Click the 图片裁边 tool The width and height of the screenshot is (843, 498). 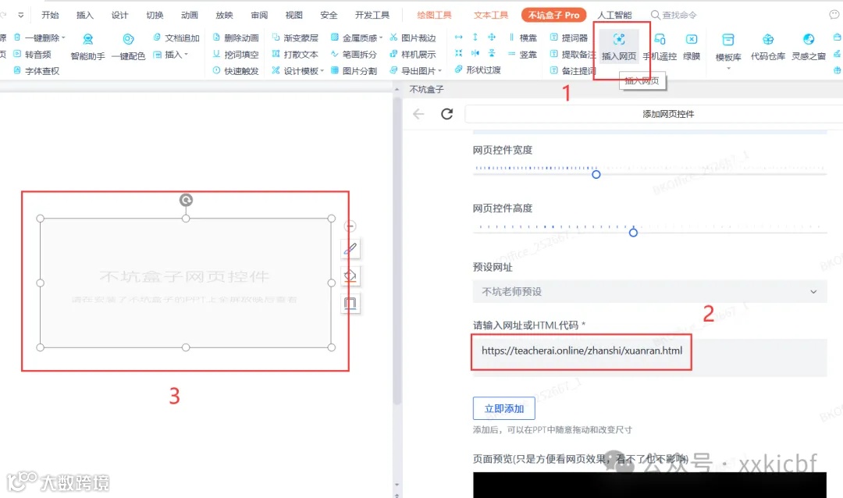pos(413,37)
